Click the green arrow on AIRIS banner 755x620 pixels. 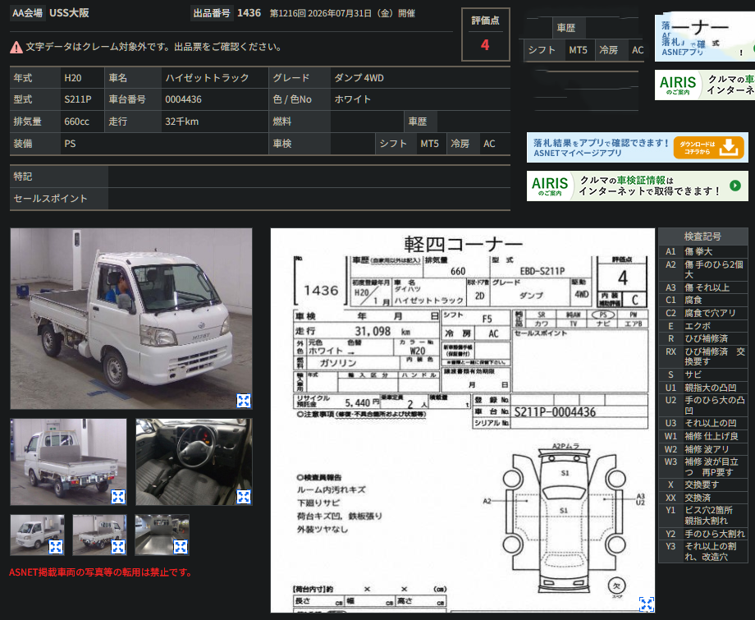(x=735, y=186)
